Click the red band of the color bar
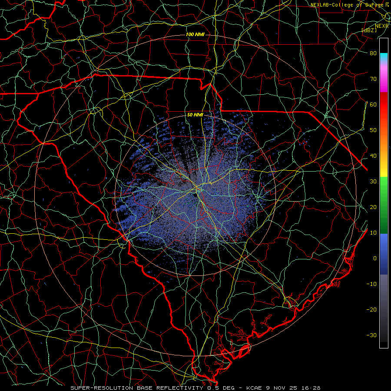Screen dimensions: 391x391 point(384,105)
